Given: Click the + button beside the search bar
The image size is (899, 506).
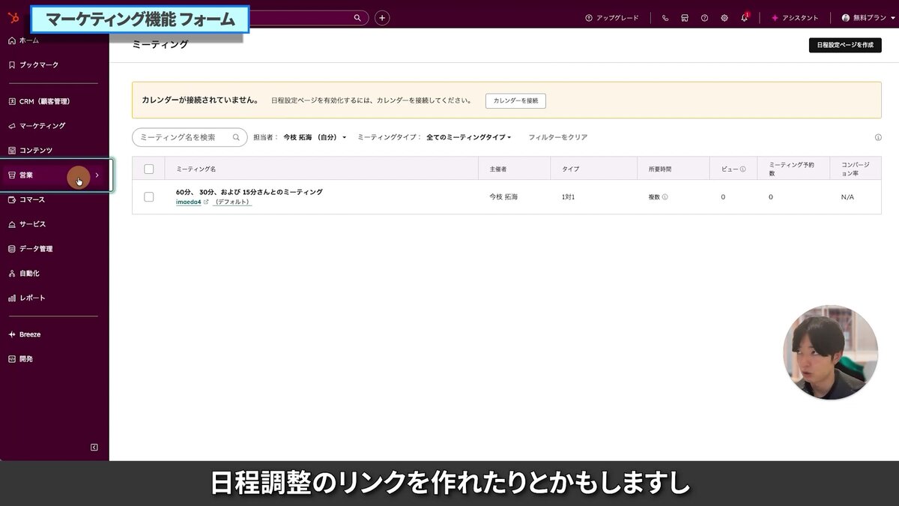Looking at the screenshot, I should point(382,16).
